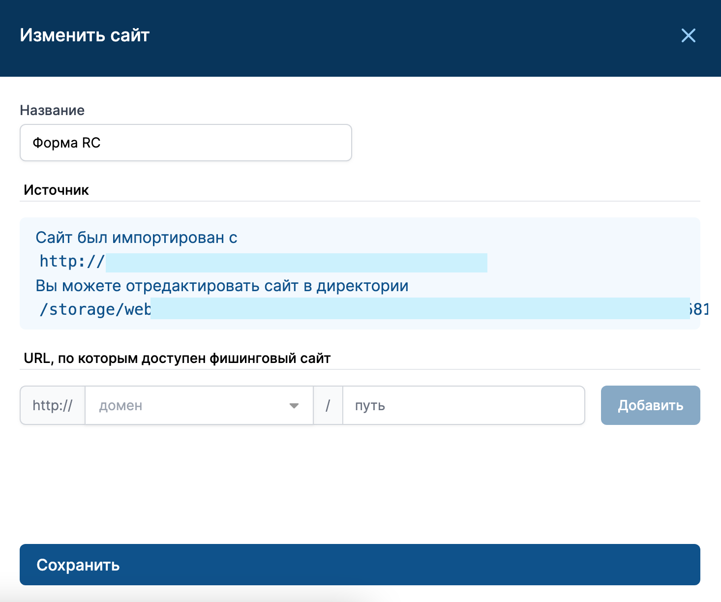This screenshot has width=721, height=602.
Task: Focus the путь input field
Action: [x=463, y=406]
